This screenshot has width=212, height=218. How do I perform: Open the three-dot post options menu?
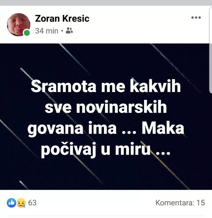[196, 17]
